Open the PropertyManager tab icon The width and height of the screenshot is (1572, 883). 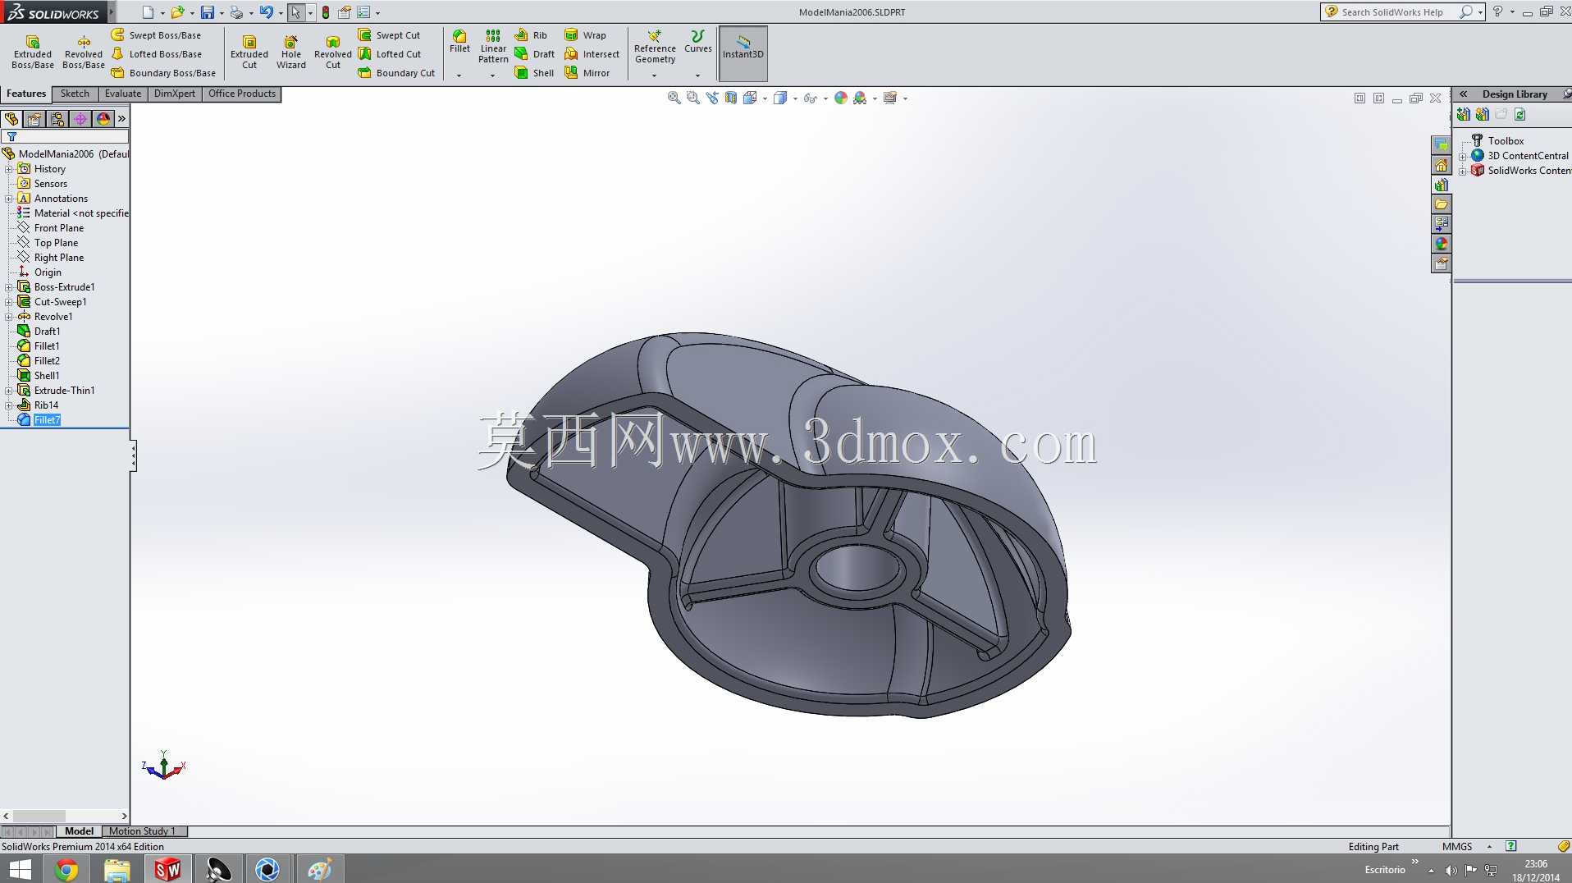point(34,119)
